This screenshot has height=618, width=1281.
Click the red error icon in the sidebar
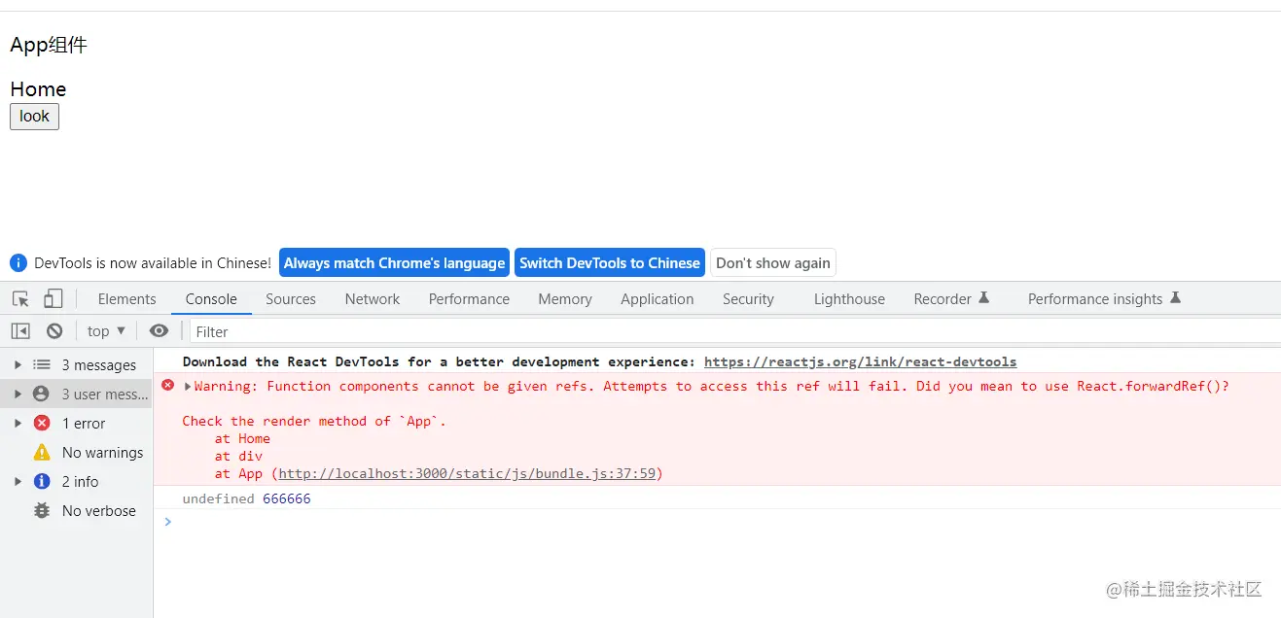(x=42, y=424)
